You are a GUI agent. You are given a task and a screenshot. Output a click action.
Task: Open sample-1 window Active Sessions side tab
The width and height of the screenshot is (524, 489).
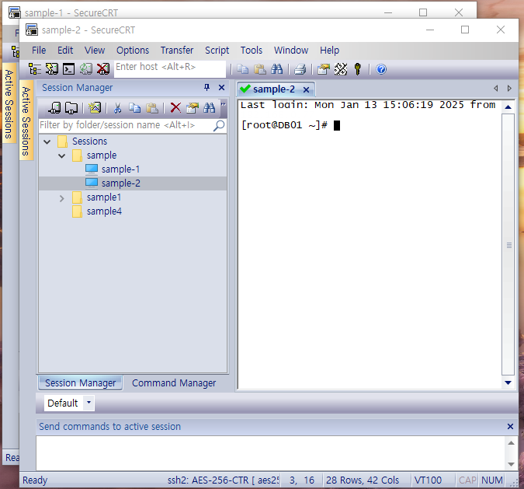(9, 103)
